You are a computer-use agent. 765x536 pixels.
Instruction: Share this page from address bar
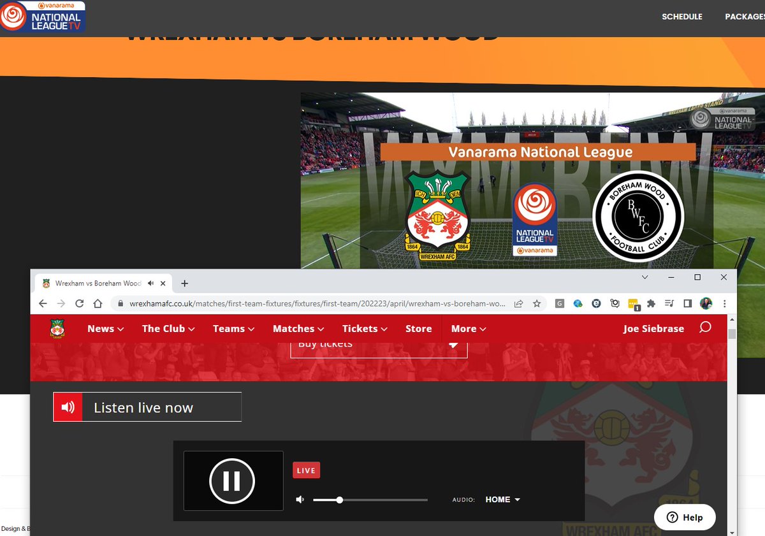tap(519, 304)
